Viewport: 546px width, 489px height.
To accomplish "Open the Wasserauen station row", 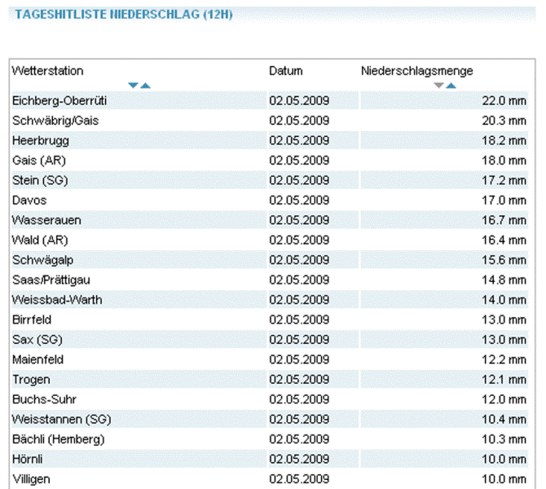I will click(46, 220).
